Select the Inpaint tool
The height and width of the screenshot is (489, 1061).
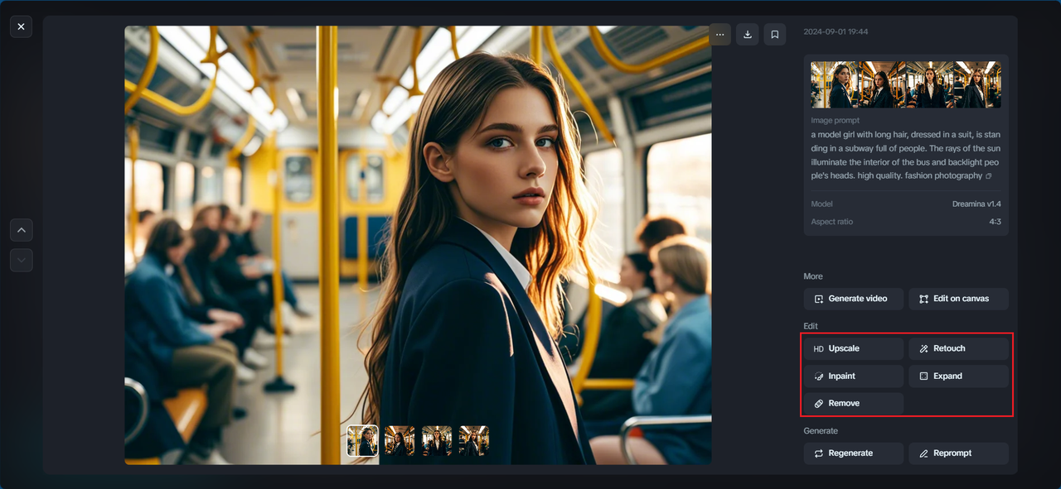(853, 376)
